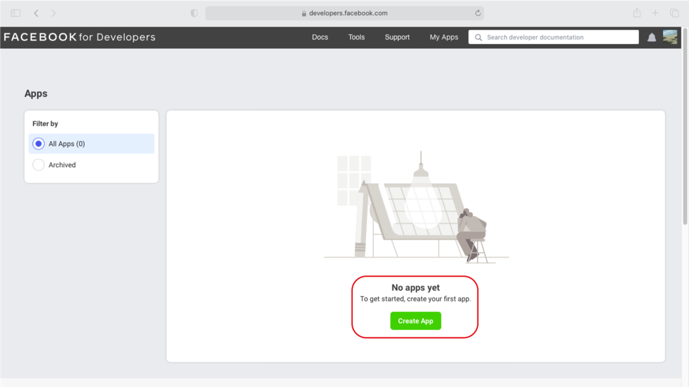
Task: Open the Tools menu
Action: pos(357,37)
